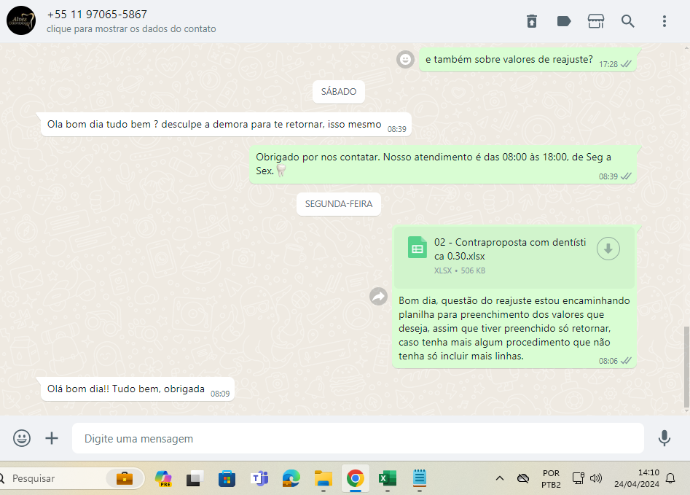
Task: Click the trash icon in the chat header
Action: pyautogui.click(x=532, y=21)
